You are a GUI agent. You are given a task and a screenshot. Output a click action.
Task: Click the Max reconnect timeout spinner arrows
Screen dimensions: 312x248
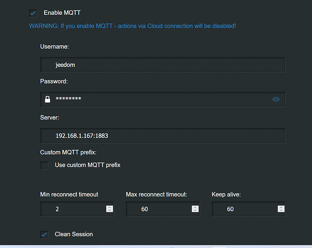point(195,209)
